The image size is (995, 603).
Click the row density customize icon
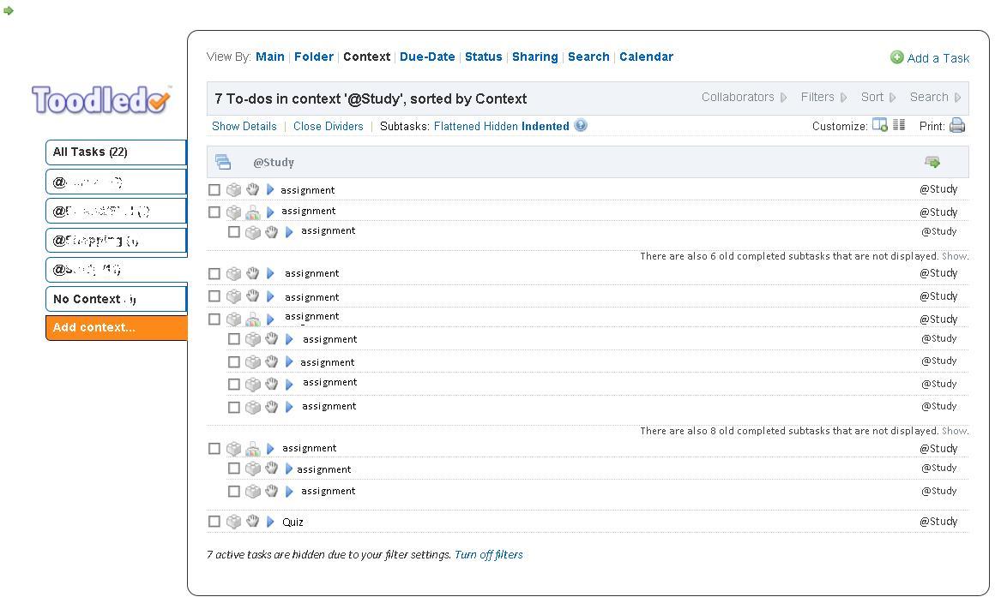coord(899,125)
